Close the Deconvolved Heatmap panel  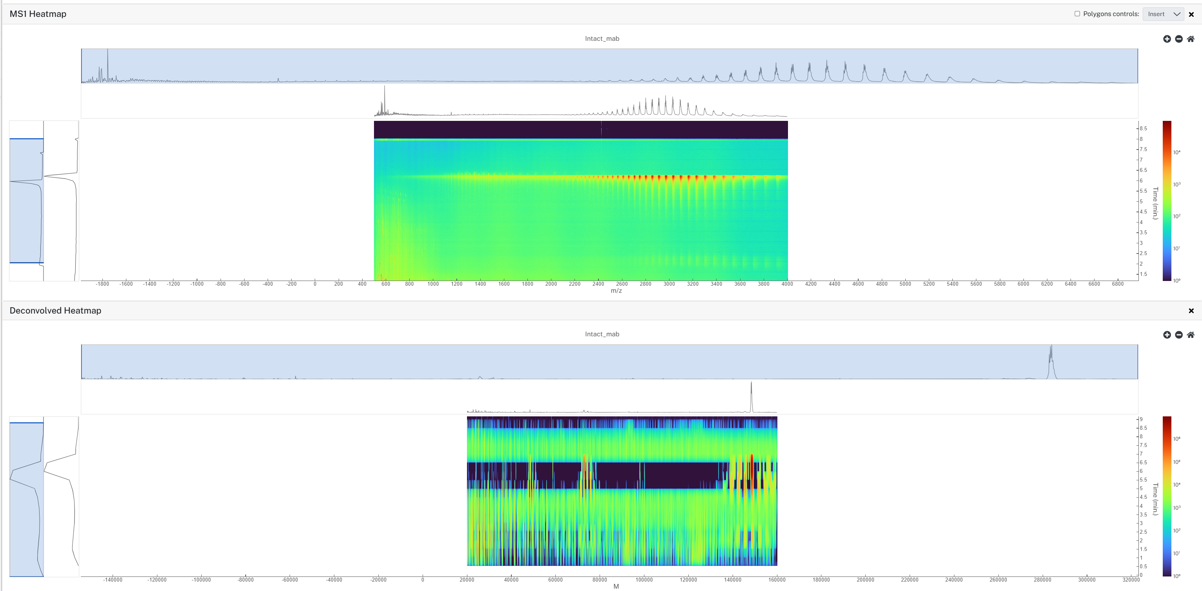pos(1191,311)
